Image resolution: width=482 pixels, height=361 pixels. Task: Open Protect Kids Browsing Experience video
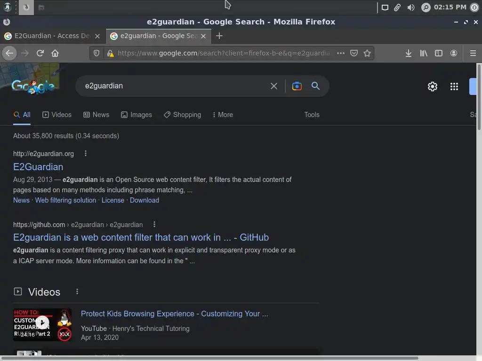pos(174,314)
